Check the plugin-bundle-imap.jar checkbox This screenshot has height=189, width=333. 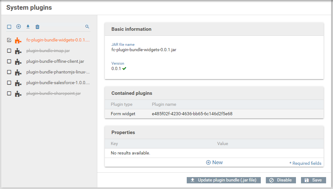click(9, 51)
